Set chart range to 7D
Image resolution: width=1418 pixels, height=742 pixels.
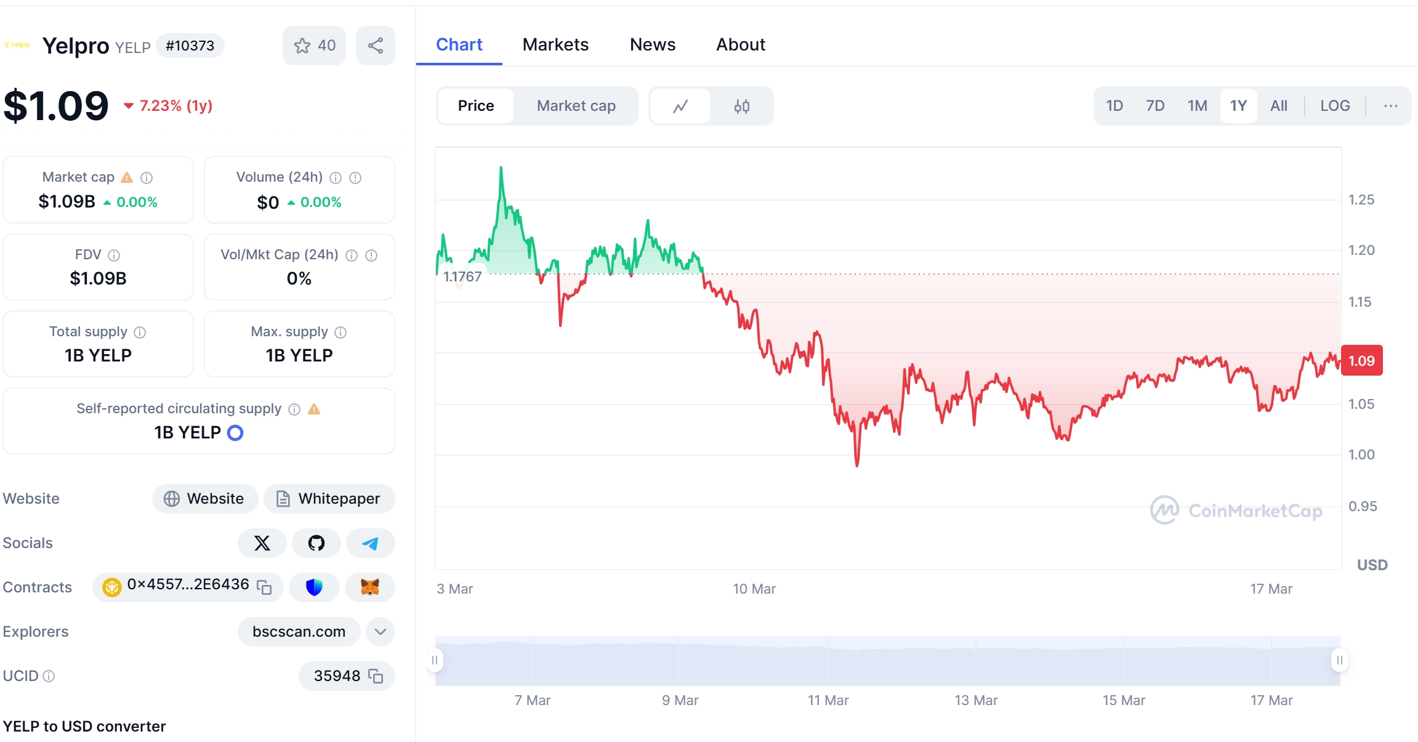(1155, 106)
